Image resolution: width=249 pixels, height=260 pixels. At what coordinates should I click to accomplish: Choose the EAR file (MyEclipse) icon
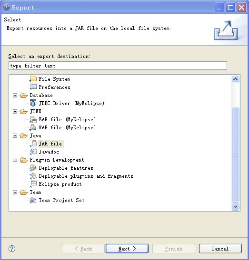coord(33,119)
